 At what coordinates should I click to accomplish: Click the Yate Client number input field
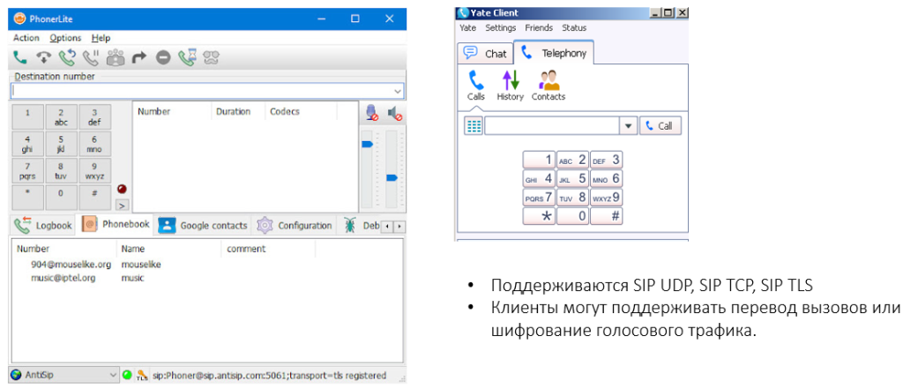[x=552, y=125]
